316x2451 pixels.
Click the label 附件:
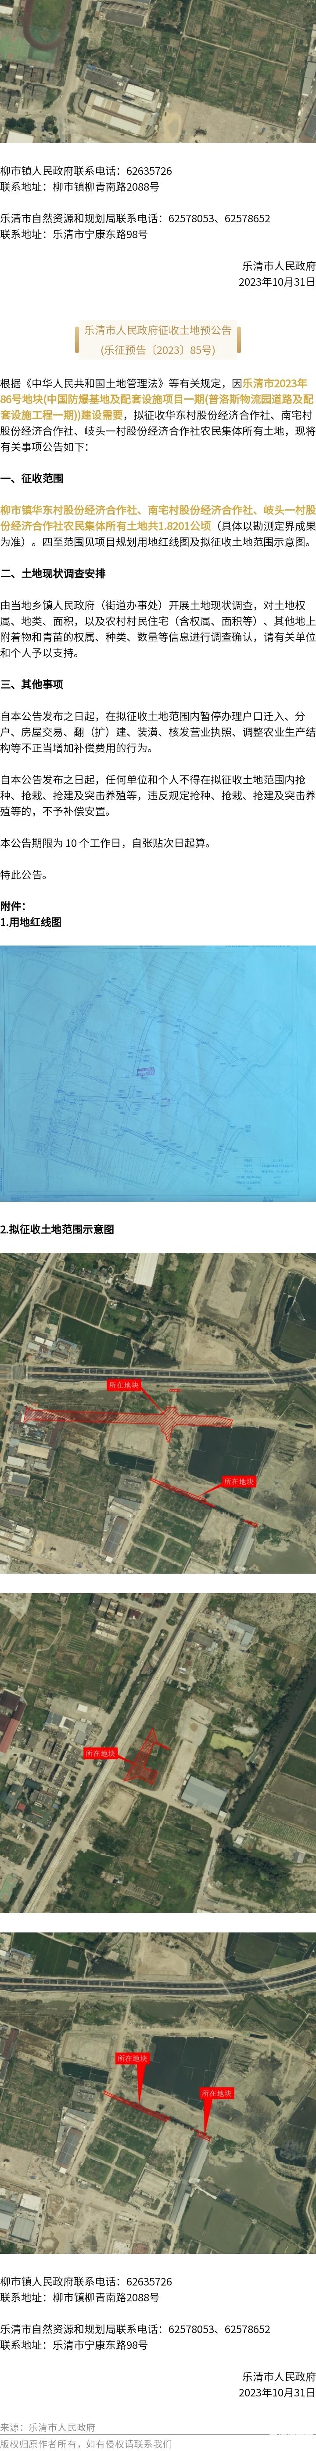point(13,906)
